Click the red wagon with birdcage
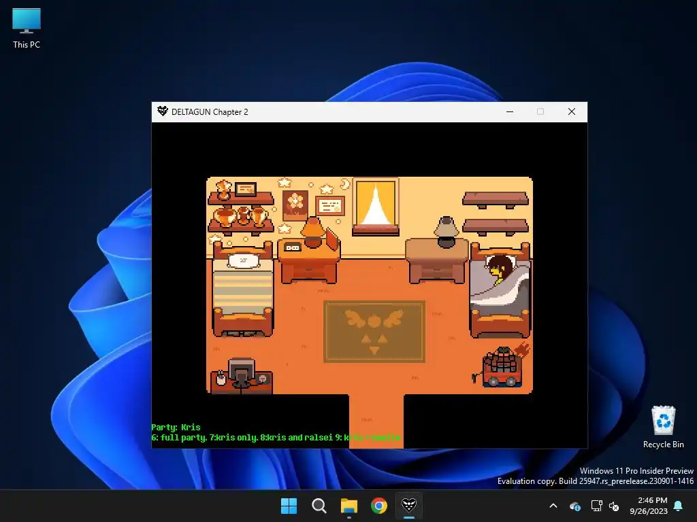Screen dimensions: 697x522 coord(502,367)
